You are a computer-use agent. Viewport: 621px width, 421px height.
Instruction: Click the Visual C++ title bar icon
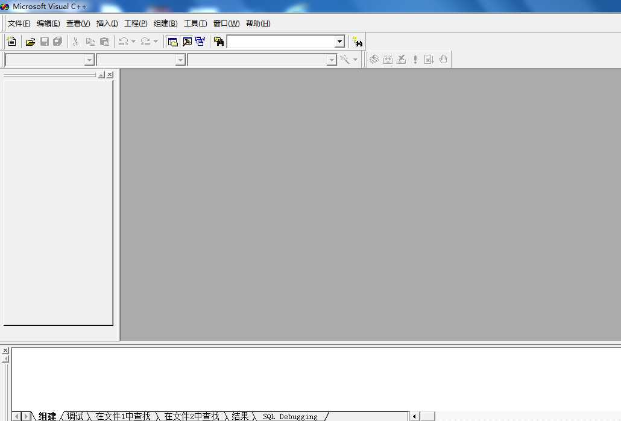coord(5,7)
